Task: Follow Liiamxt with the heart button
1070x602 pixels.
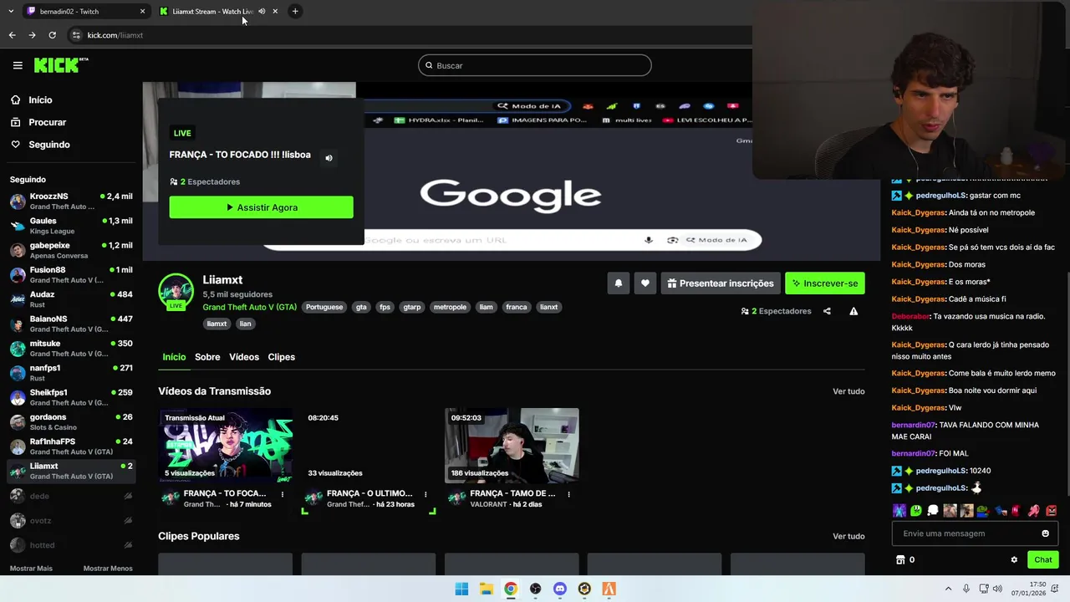Action: click(x=645, y=283)
